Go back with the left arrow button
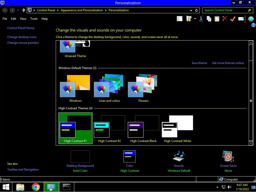 5,10
